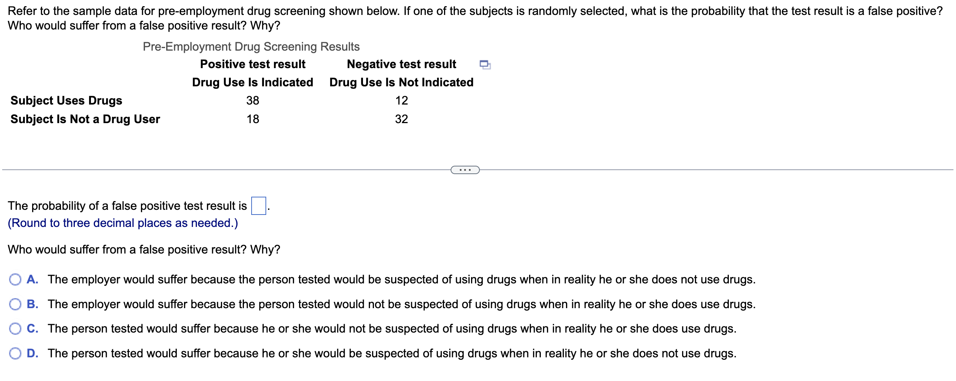
Task: Select the value 12 in the table
Action: pyautogui.click(x=402, y=100)
